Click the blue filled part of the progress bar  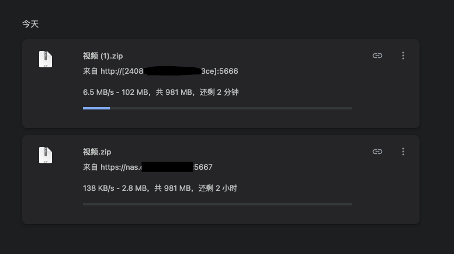click(96, 108)
